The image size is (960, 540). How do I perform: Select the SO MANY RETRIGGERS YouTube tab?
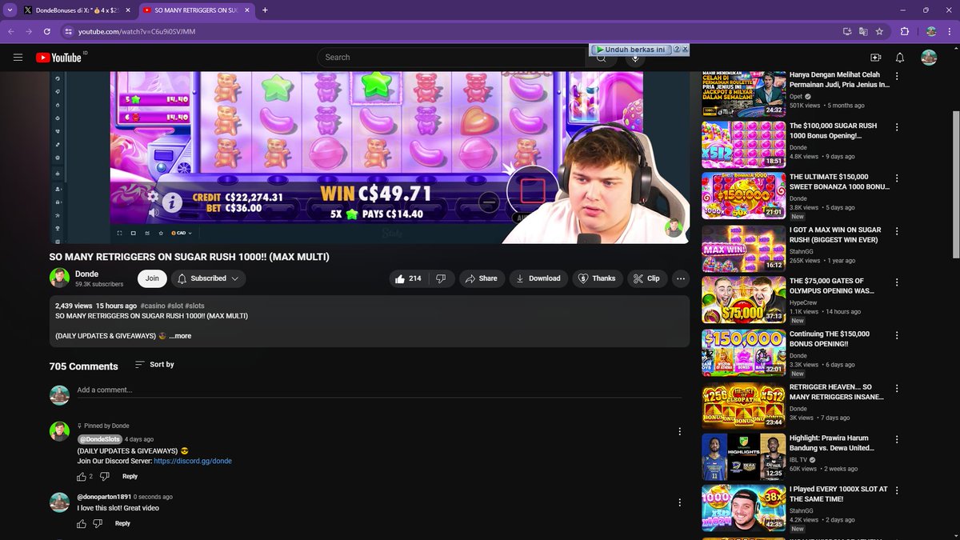point(196,10)
